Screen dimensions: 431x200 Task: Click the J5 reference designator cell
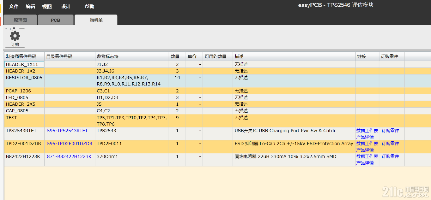132,104
